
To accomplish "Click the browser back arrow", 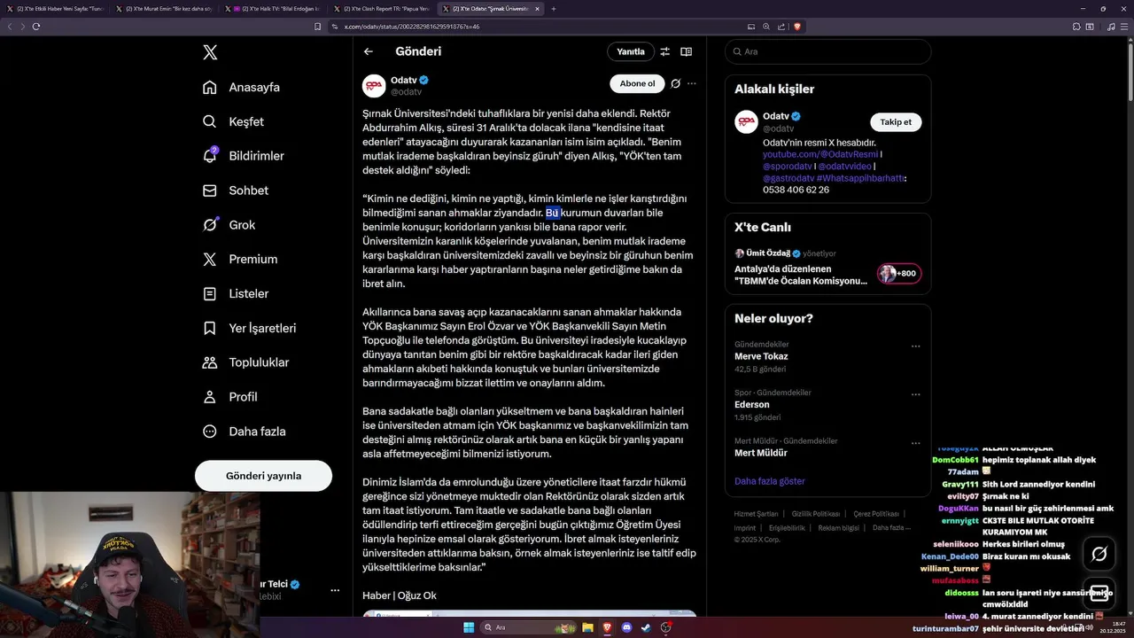I will click(10, 27).
